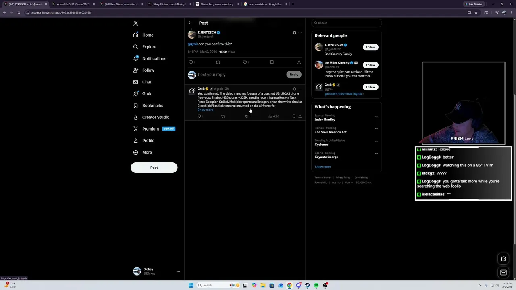This screenshot has width=516, height=290.
Task: Open File Explorer from the taskbar
Action: click(x=263, y=285)
